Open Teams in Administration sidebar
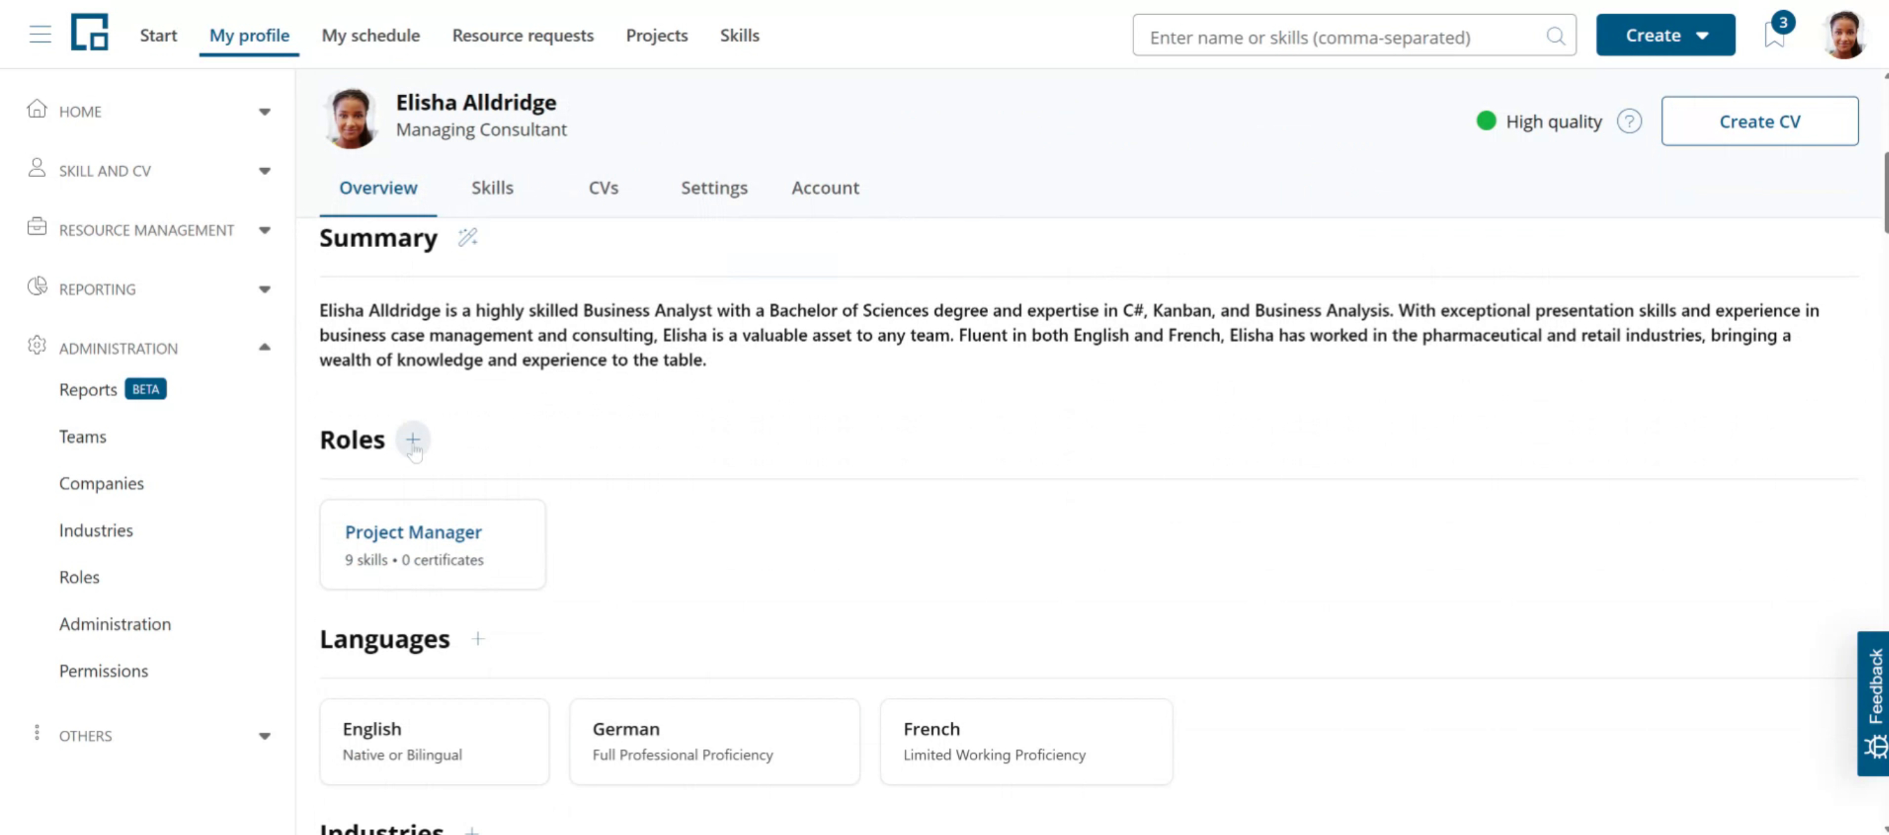Viewport: 1889px width, 835px height. click(82, 437)
